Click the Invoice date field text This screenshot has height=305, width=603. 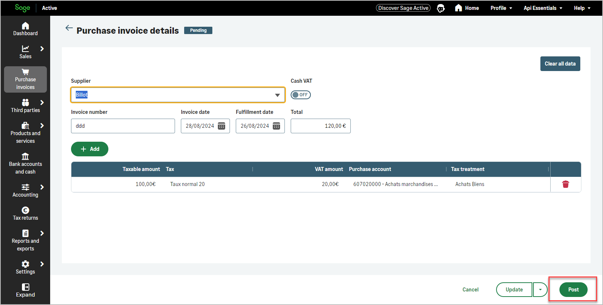[200, 126]
